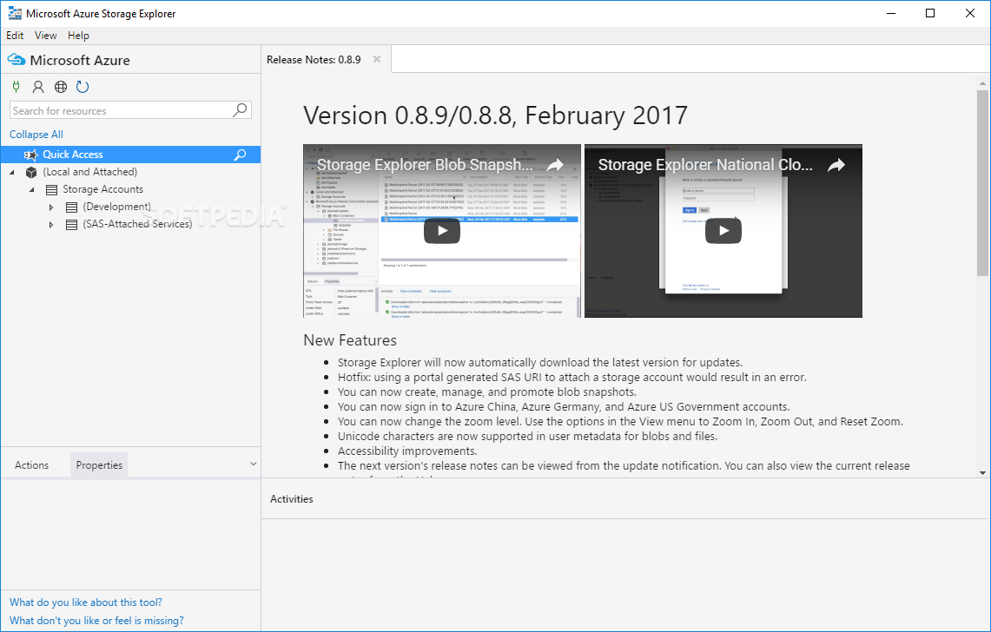The image size is (991, 632).
Task: Click the Activities panel header
Action: click(x=291, y=499)
